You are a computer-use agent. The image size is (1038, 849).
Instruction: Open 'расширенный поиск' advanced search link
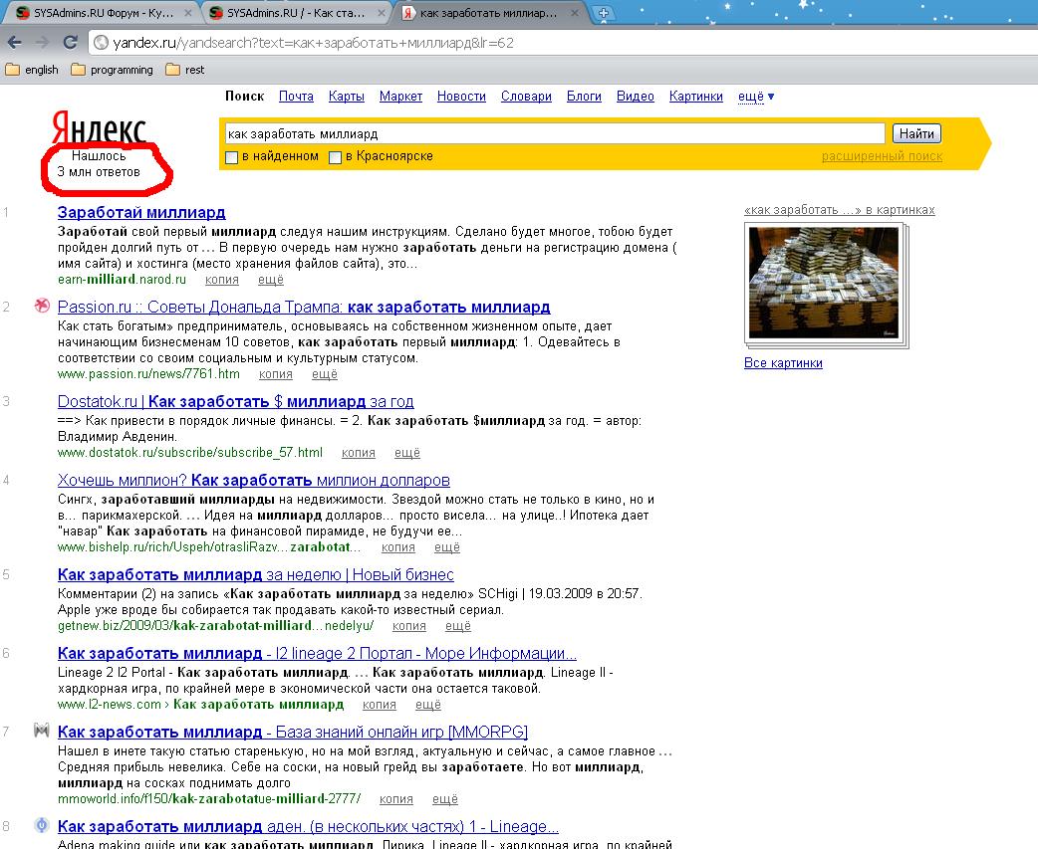click(882, 156)
